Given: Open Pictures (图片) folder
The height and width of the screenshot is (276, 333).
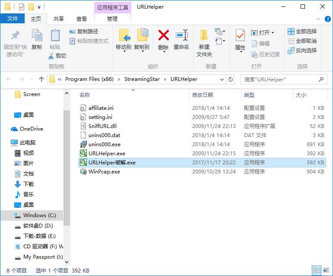Looking at the screenshot, I should (24, 163).
